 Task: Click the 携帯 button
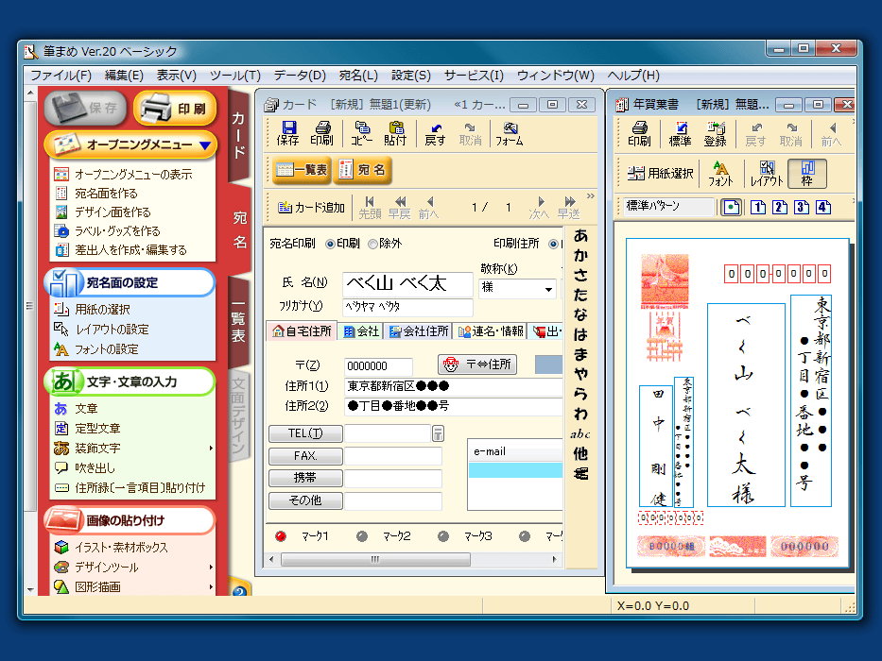[305, 478]
